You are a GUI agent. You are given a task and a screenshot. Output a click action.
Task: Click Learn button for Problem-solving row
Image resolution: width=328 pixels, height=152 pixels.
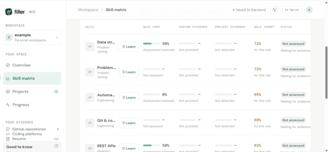pyautogui.click(x=129, y=72)
